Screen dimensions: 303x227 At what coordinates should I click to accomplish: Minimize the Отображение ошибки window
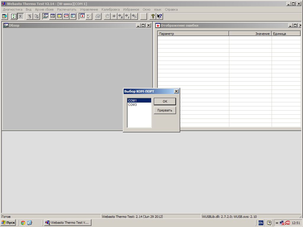(291, 25)
